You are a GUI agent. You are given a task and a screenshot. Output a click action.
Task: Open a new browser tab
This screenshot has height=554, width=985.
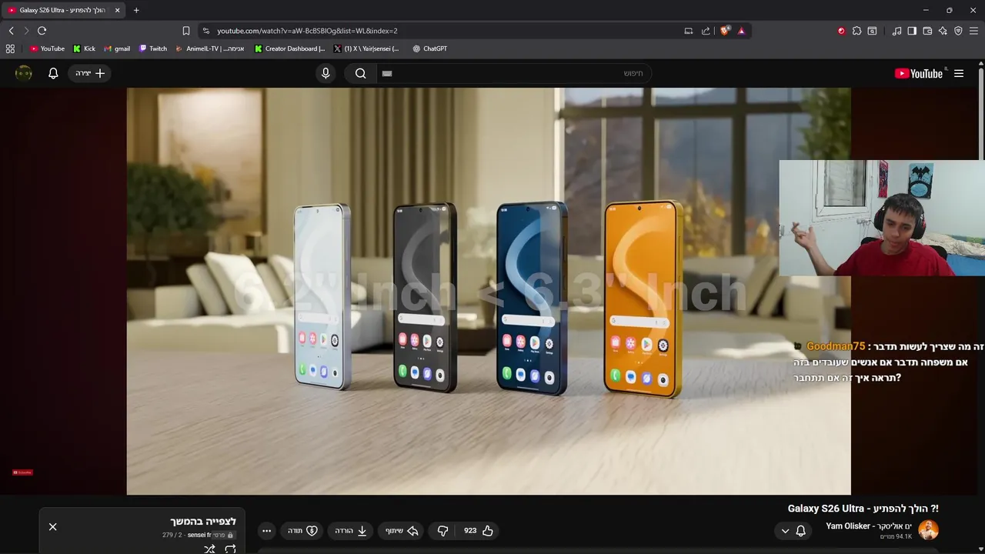(136, 10)
